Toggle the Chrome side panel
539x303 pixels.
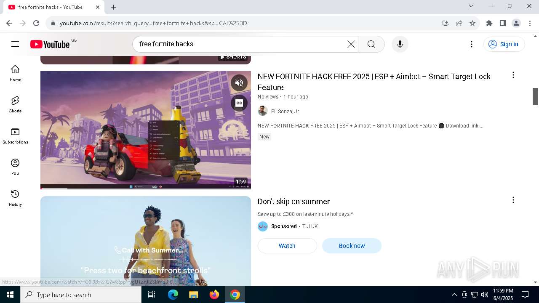tap(503, 23)
